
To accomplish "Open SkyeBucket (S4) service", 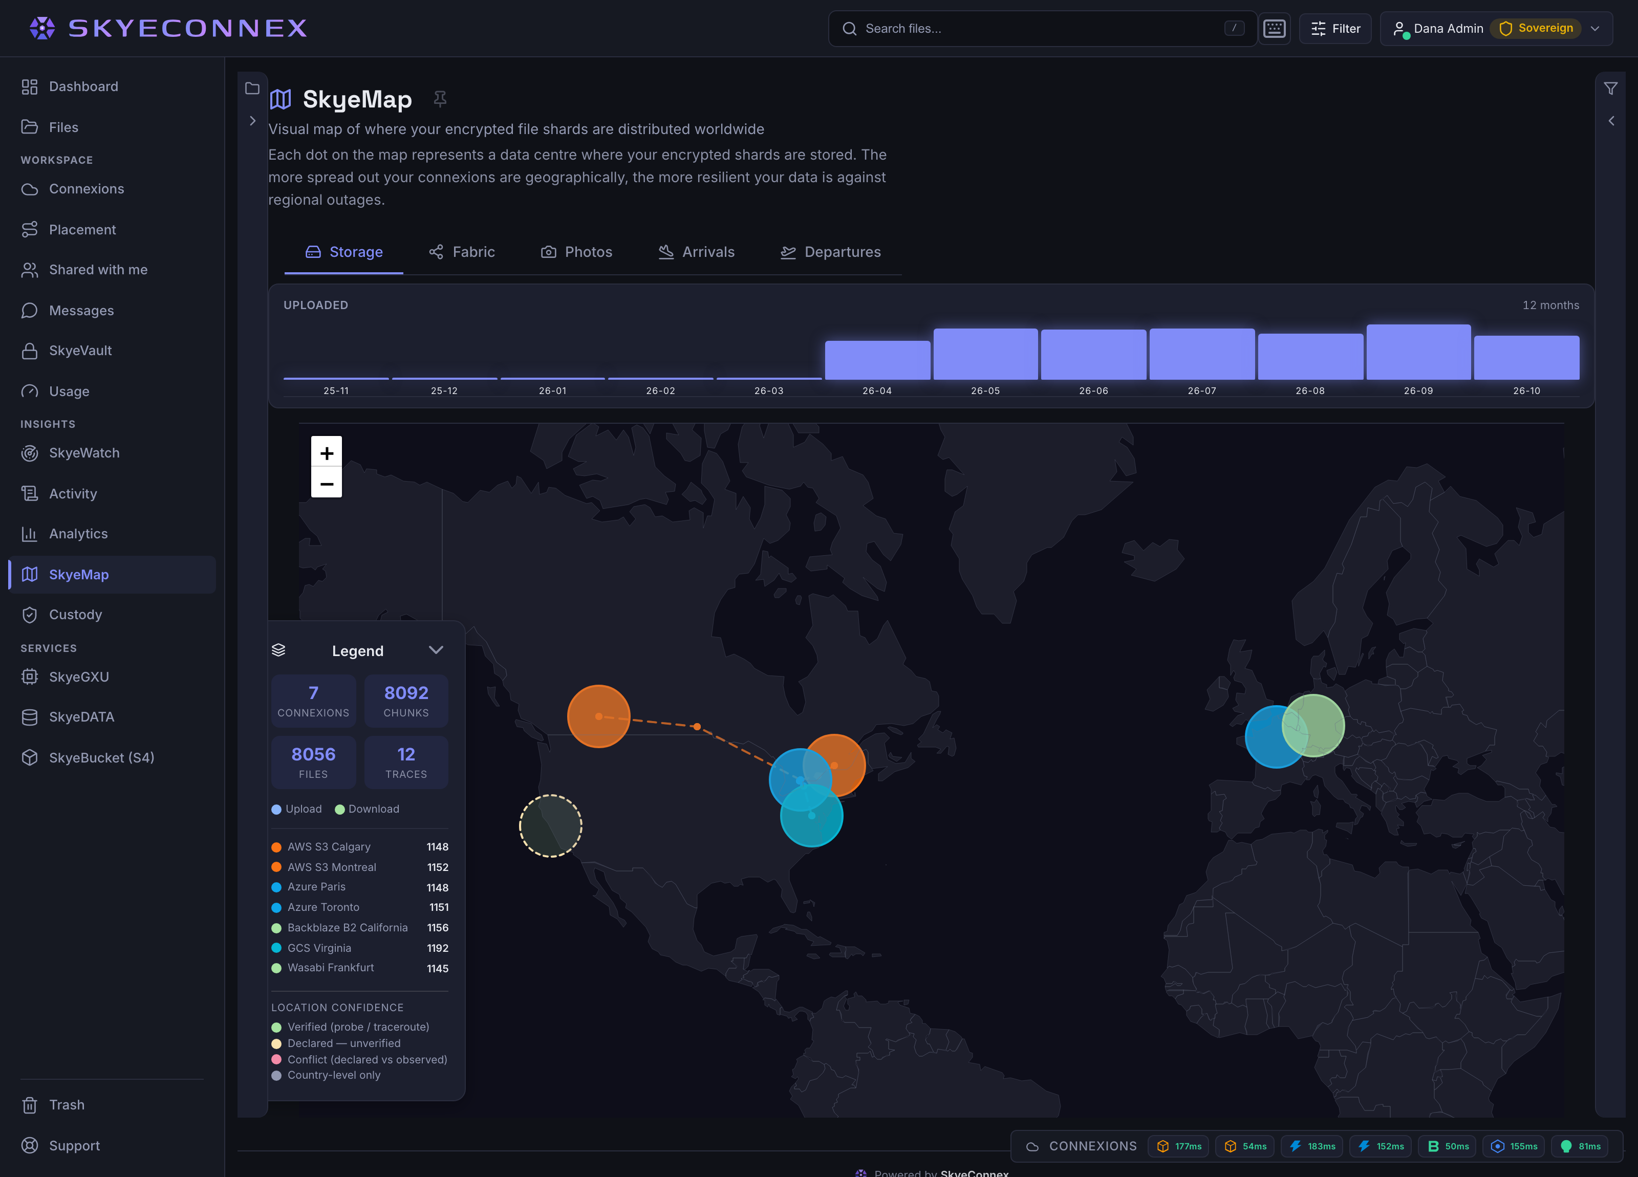I will tap(112, 758).
